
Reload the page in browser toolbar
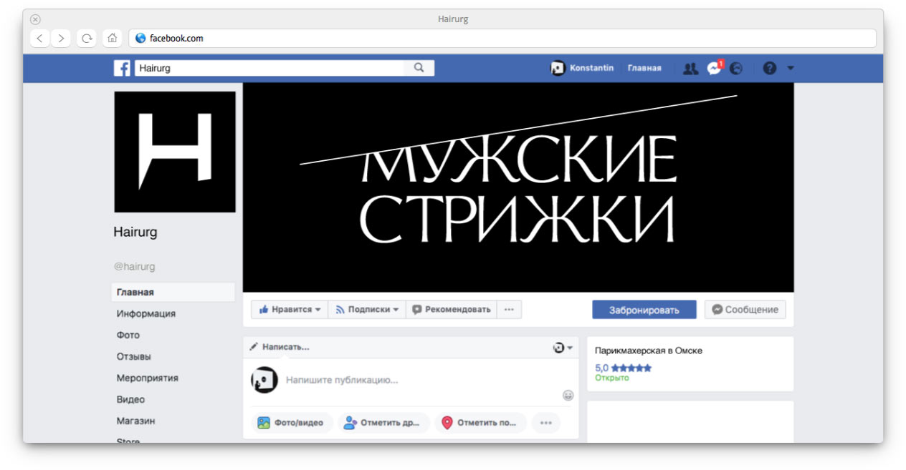(87, 39)
